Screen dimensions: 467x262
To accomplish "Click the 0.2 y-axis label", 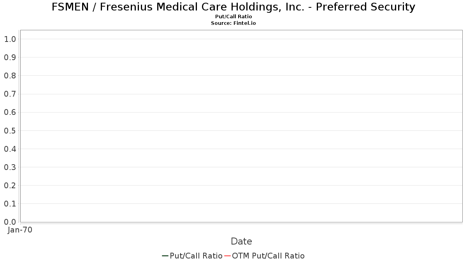I will point(10,186).
